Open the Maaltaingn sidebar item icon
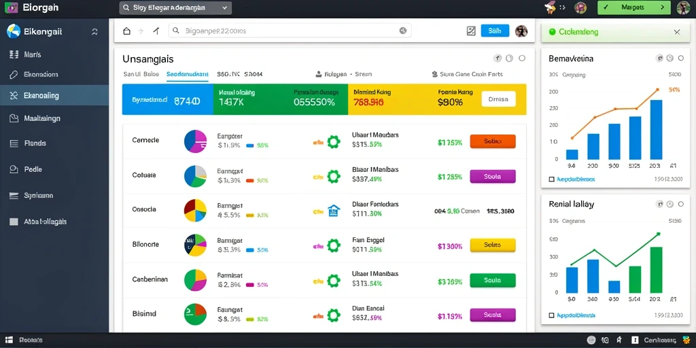The image size is (696, 348). [x=14, y=118]
